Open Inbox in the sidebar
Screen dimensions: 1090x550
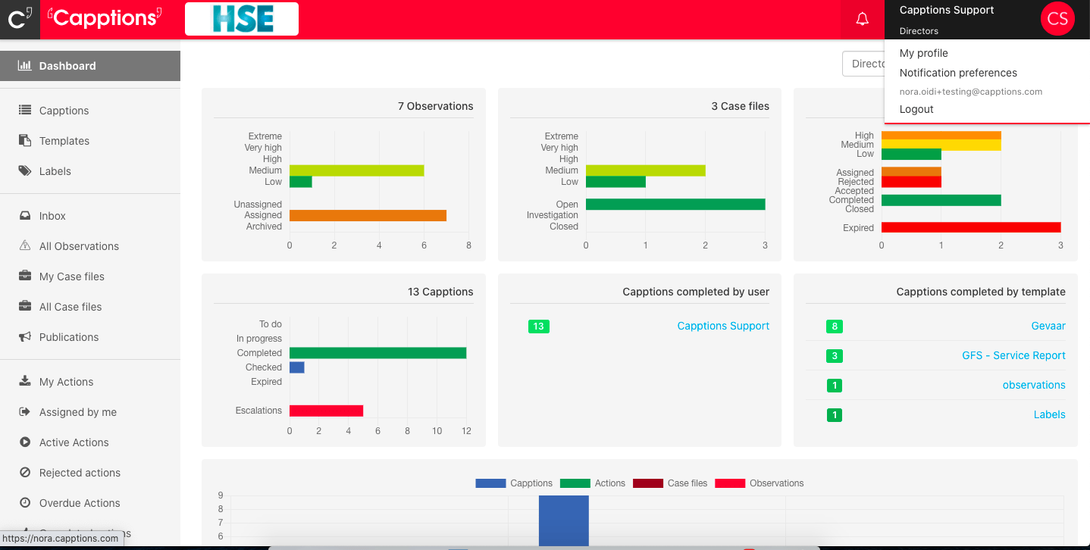[x=52, y=216]
